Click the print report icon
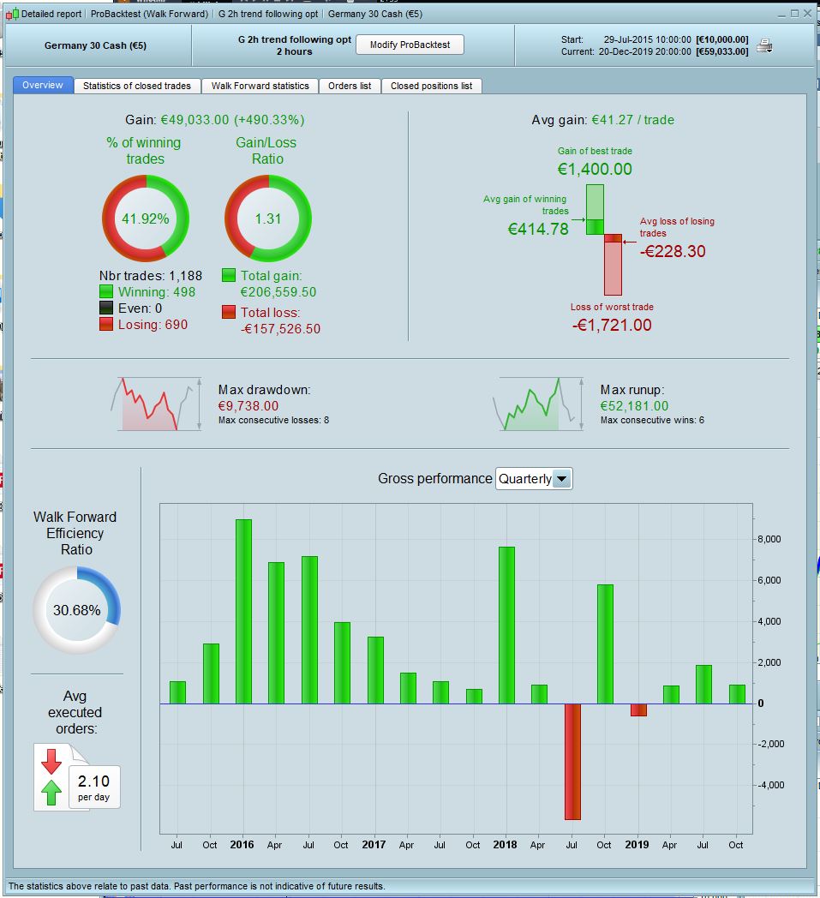Viewport: 820px width, 898px height. 764,45
